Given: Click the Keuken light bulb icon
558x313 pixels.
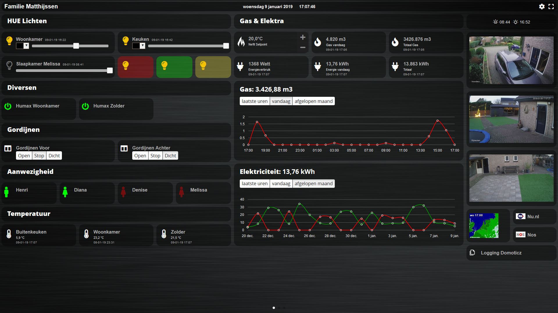Looking at the screenshot, I should pos(126,41).
